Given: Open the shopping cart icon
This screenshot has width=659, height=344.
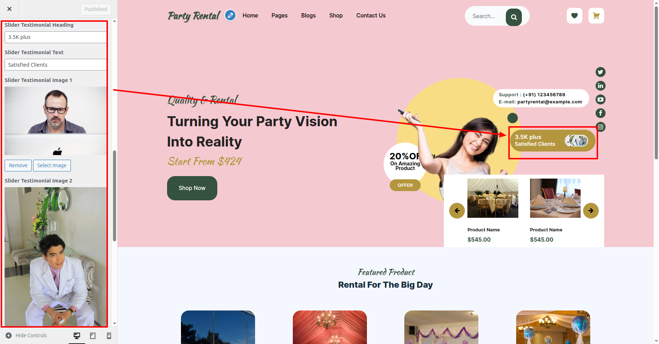Looking at the screenshot, I should coord(596,16).
